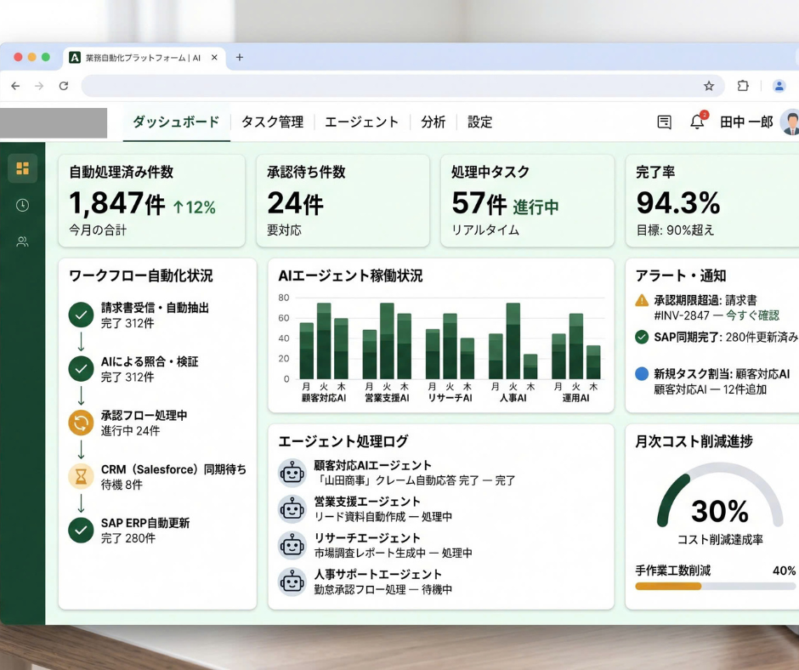
Task: Switch to the エージェント tab
Action: pyautogui.click(x=362, y=122)
